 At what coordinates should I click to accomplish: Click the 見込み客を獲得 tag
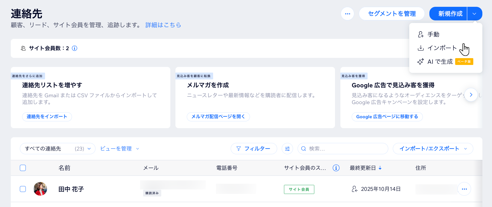click(x=353, y=76)
